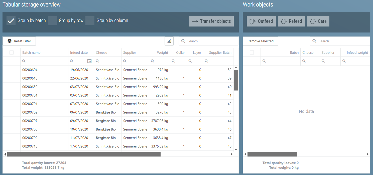Click the down arrow of the table's vertical scrollbar

[236, 149]
